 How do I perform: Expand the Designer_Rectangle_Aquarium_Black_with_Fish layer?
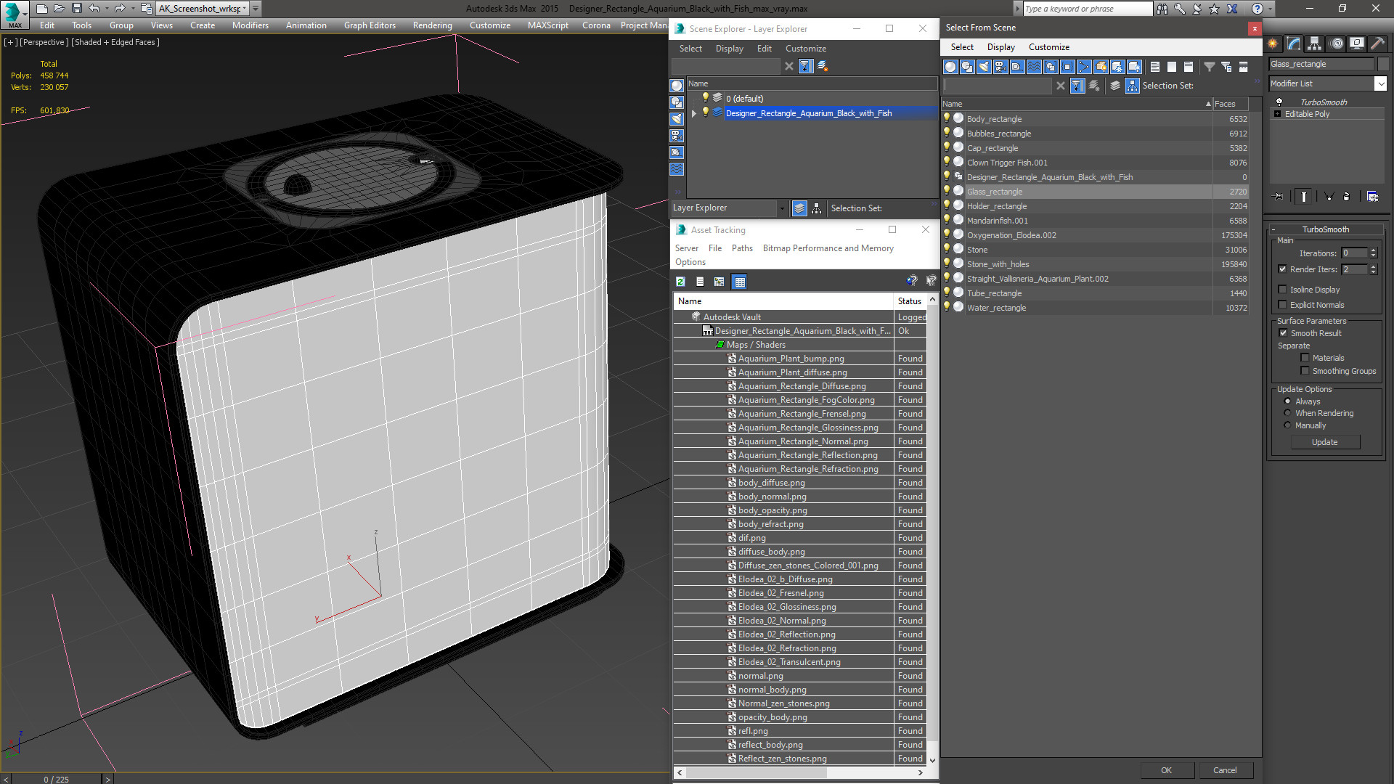[694, 113]
